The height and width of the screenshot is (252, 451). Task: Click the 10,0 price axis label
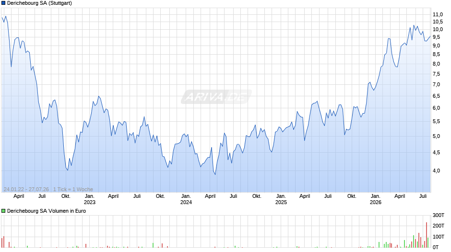point(438,29)
